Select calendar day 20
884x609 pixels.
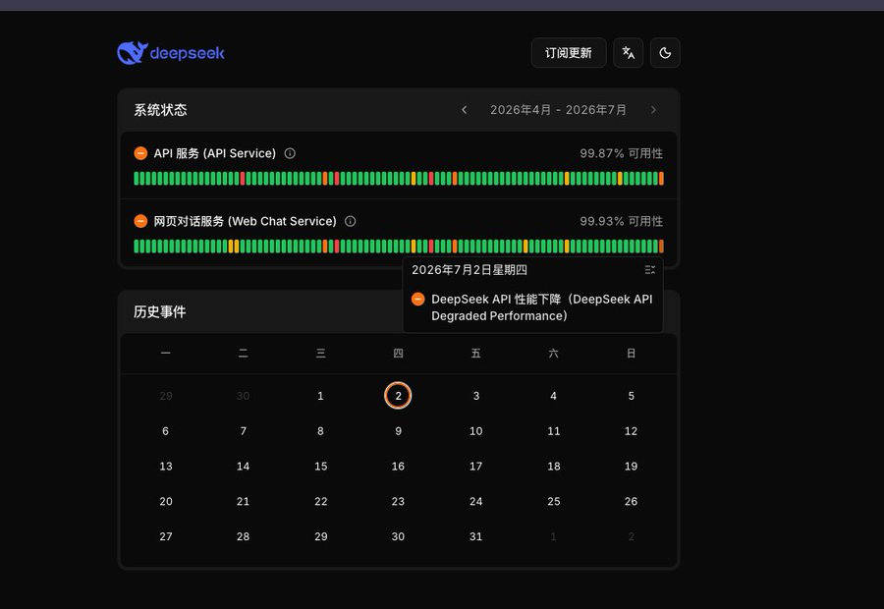[x=165, y=501]
